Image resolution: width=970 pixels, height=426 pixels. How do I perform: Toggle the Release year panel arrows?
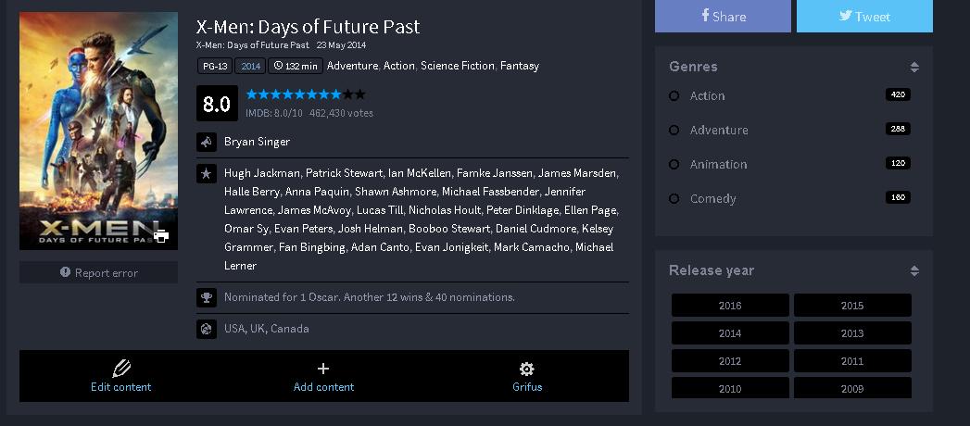coord(913,271)
